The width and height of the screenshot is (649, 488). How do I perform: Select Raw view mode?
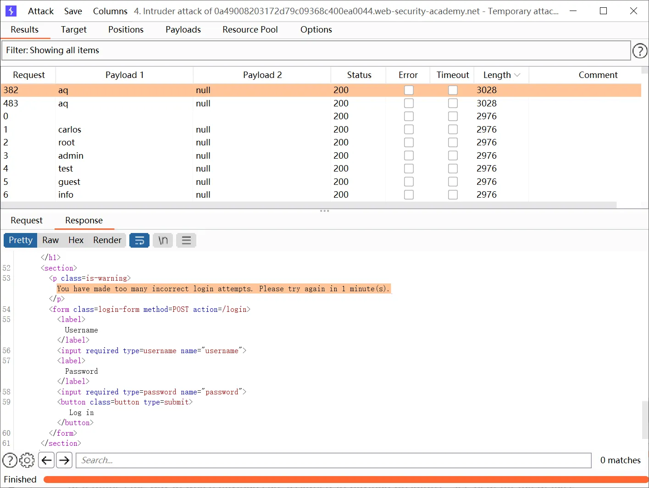click(50, 240)
